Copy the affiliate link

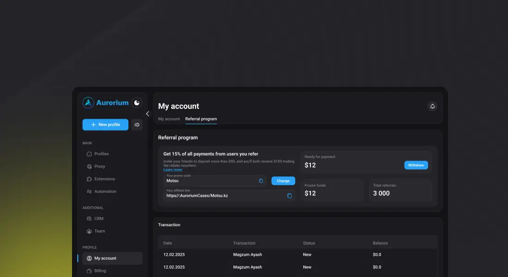click(x=290, y=196)
